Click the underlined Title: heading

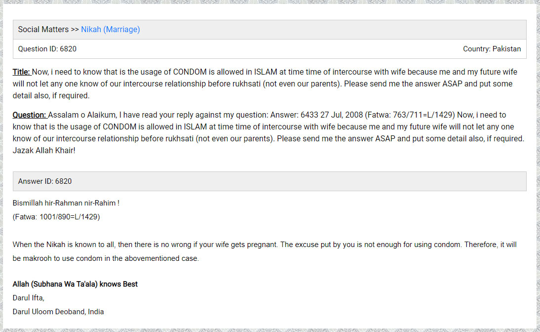pos(22,72)
